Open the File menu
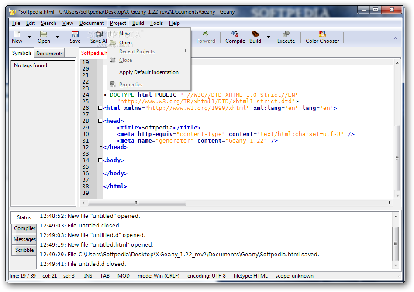414x292 pixels. pyautogui.click(x=16, y=23)
